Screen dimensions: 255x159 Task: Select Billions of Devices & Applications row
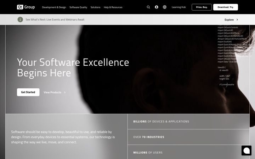(188, 122)
